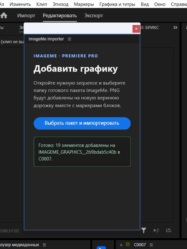Open the Окно menu

(x=160, y=4)
